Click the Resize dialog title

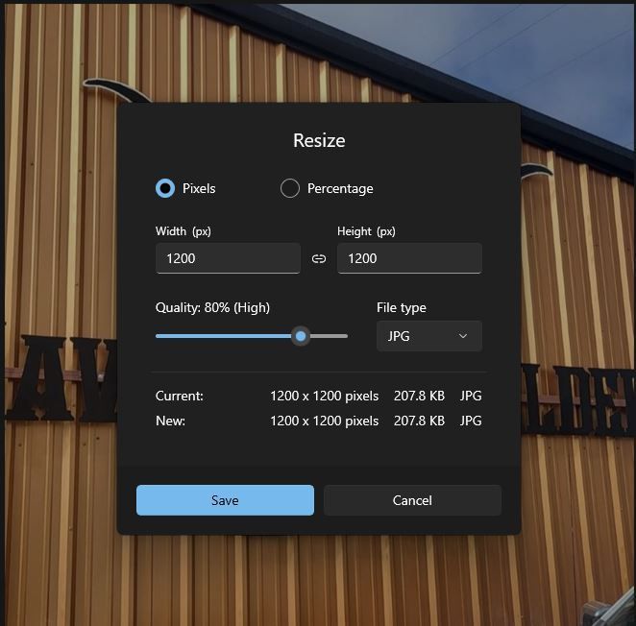[x=319, y=140]
